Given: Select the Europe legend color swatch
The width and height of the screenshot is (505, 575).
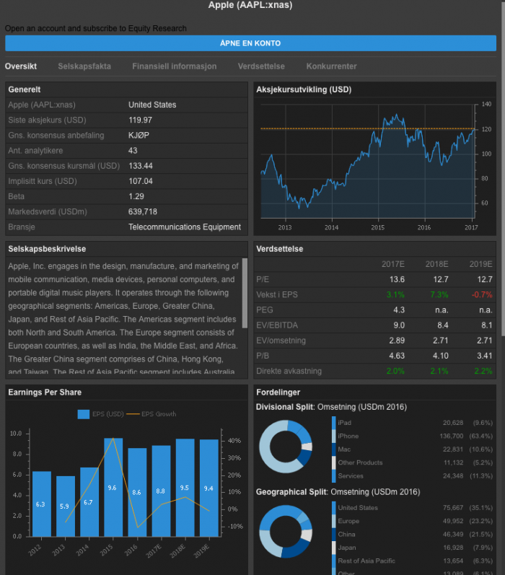Looking at the screenshot, I should tap(334, 521).
